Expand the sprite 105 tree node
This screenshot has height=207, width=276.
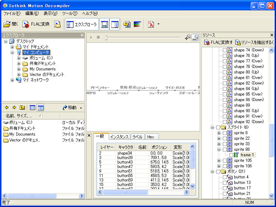coord(219,160)
